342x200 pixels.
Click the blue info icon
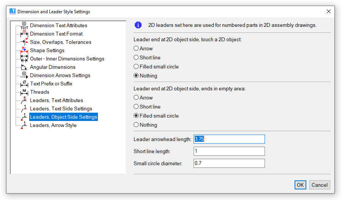point(138,25)
